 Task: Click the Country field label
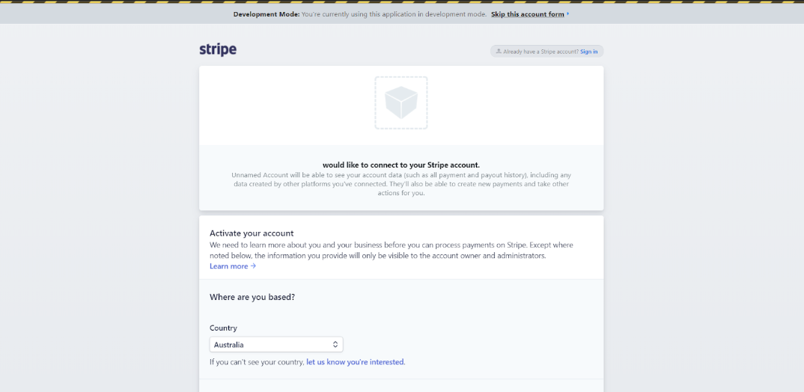click(224, 328)
